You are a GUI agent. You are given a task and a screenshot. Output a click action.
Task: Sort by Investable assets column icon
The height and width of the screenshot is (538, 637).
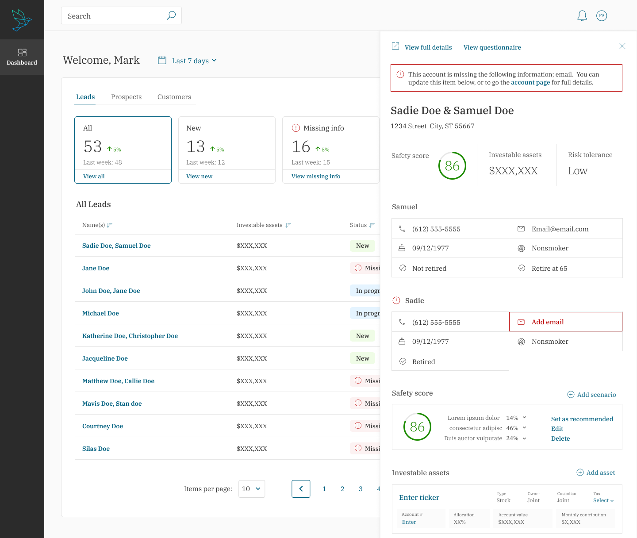(288, 225)
